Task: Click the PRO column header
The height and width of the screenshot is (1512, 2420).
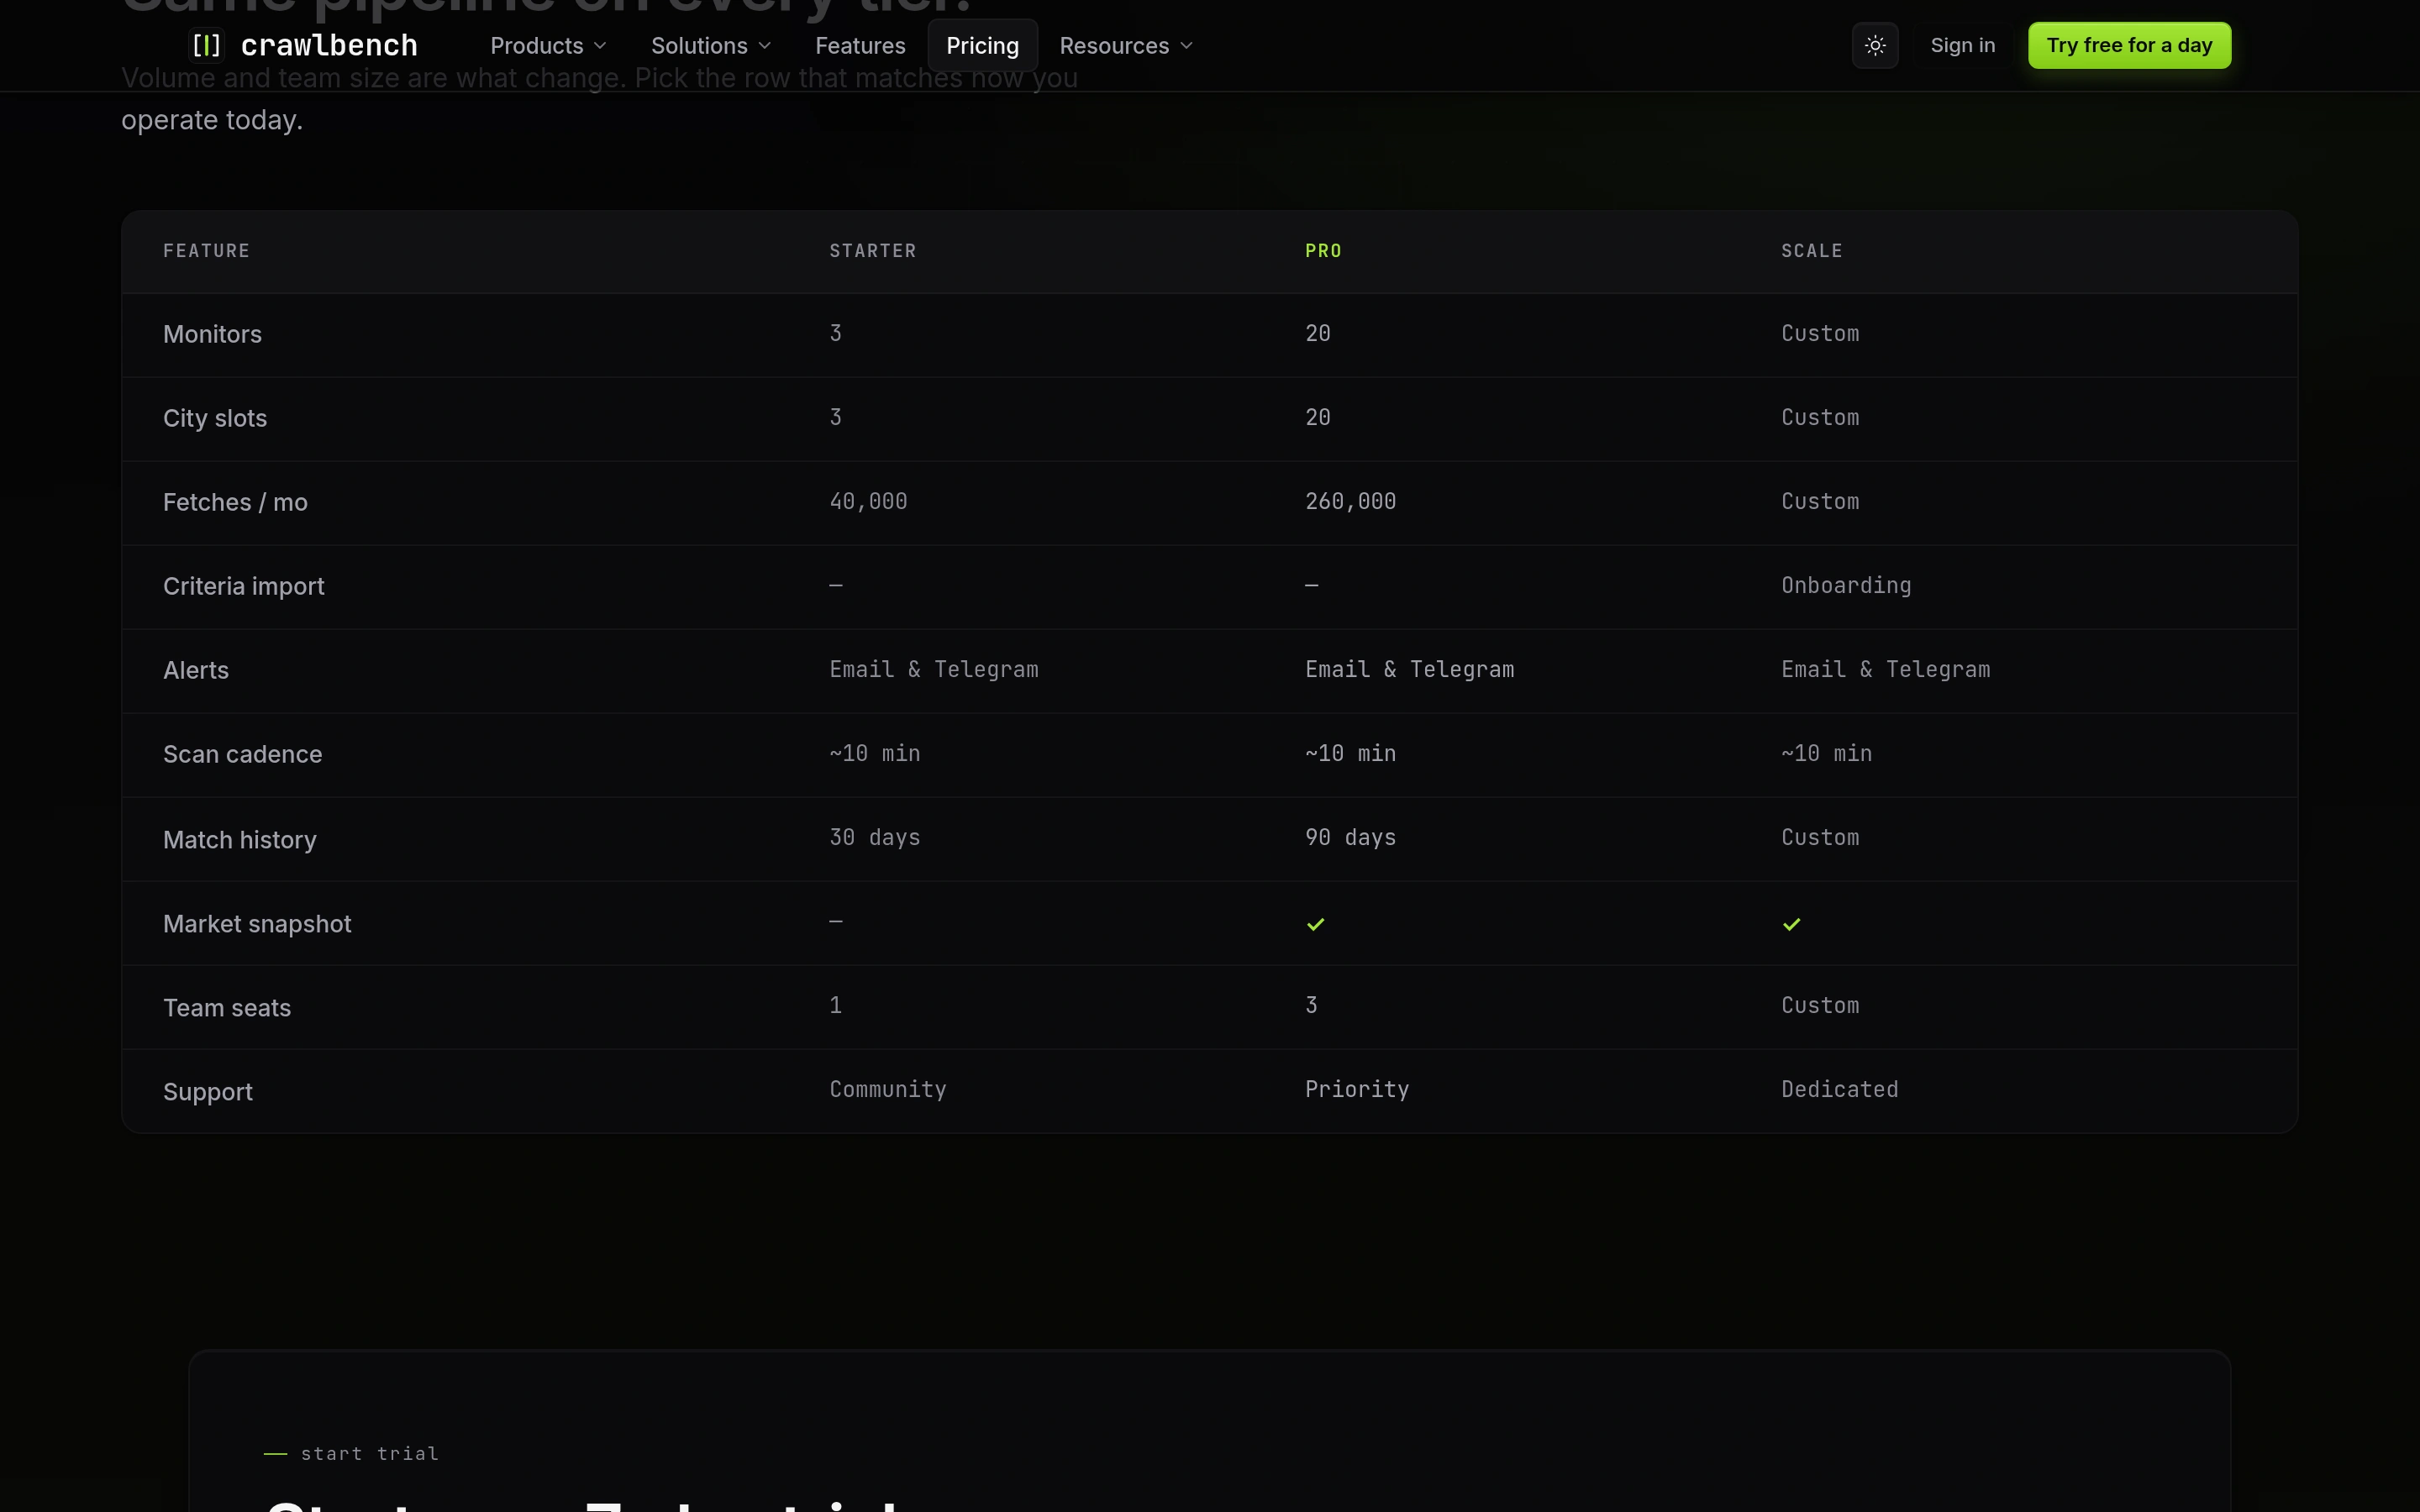Action: click(1323, 251)
